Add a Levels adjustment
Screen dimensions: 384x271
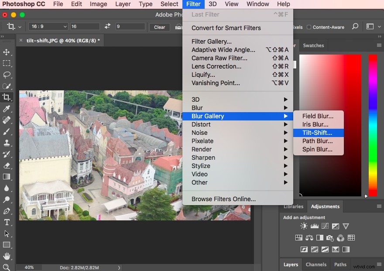point(314,226)
